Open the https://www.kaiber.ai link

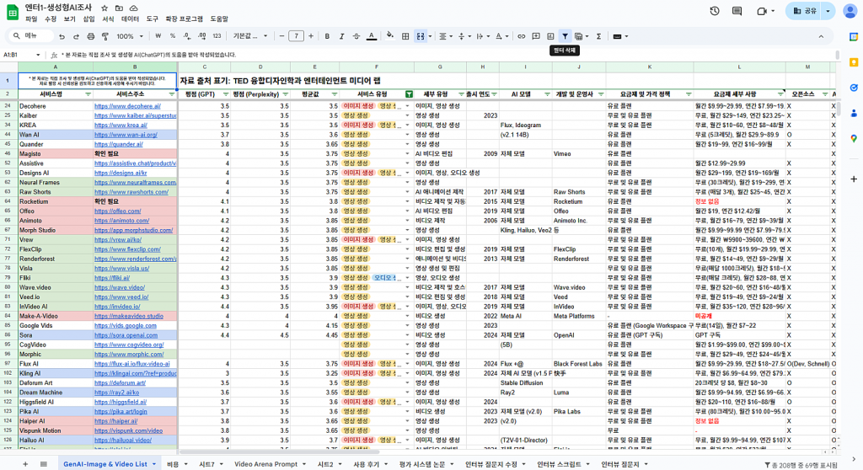pyautogui.click(x=136, y=115)
